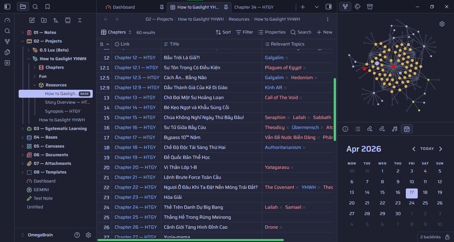Unpin the Dashboard tab

pyautogui.click(x=162, y=7)
